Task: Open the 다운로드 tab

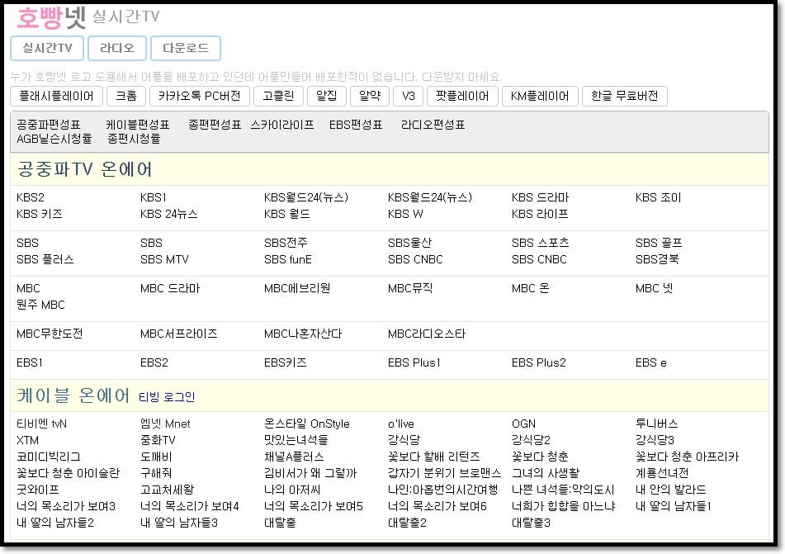Action: 185,48
